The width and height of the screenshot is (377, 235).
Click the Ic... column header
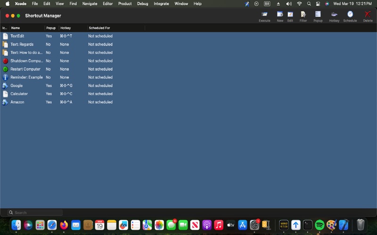(5, 28)
